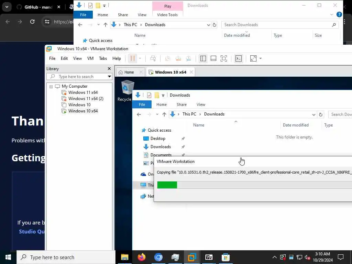Click Microsoft Store icon on taskbar
Screen dimensions: 352x264
(225, 257)
